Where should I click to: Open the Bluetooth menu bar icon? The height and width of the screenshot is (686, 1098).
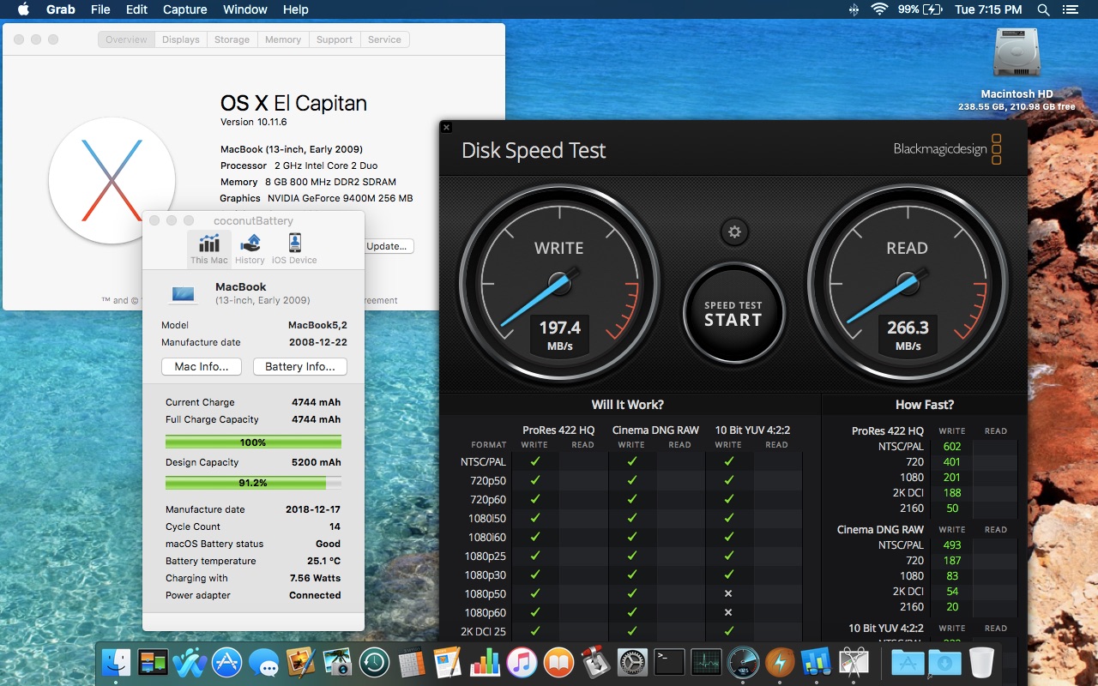click(853, 9)
